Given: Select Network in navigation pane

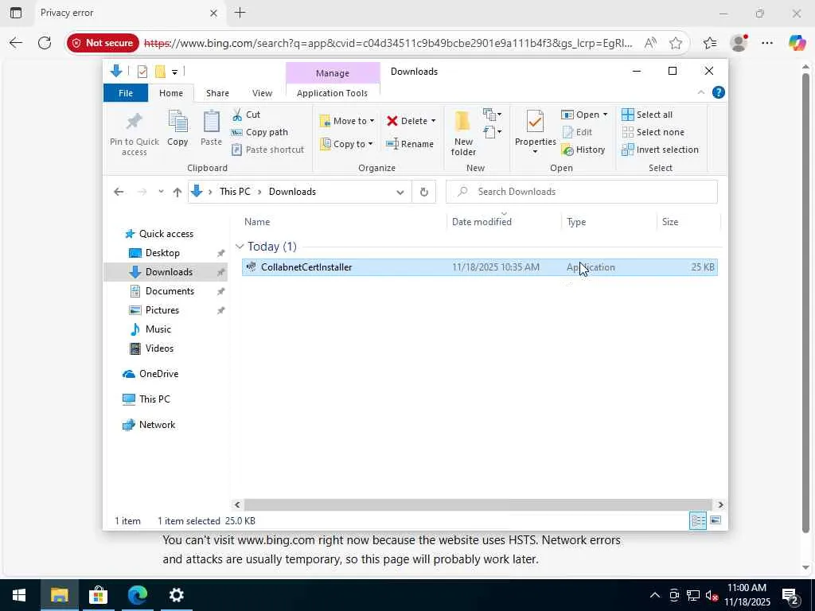Looking at the screenshot, I should [x=157, y=425].
